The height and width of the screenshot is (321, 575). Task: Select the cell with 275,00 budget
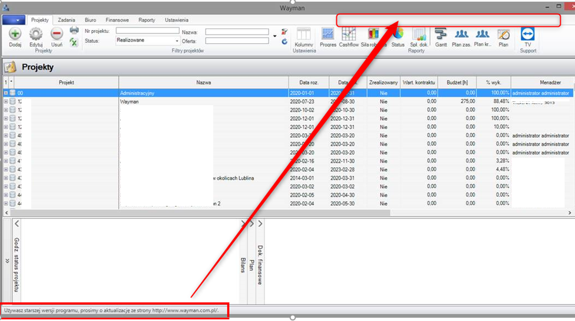tap(457, 101)
